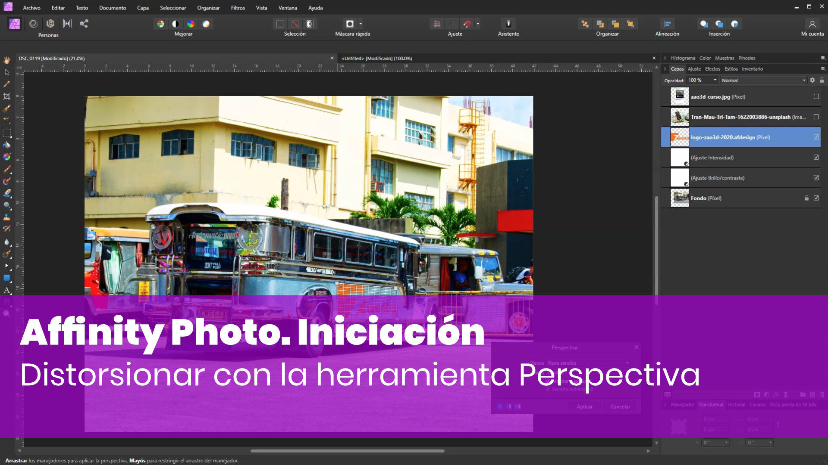Toggle the layer lock icon beside blend mode
828x465 pixels.
pyautogui.click(x=822, y=80)
